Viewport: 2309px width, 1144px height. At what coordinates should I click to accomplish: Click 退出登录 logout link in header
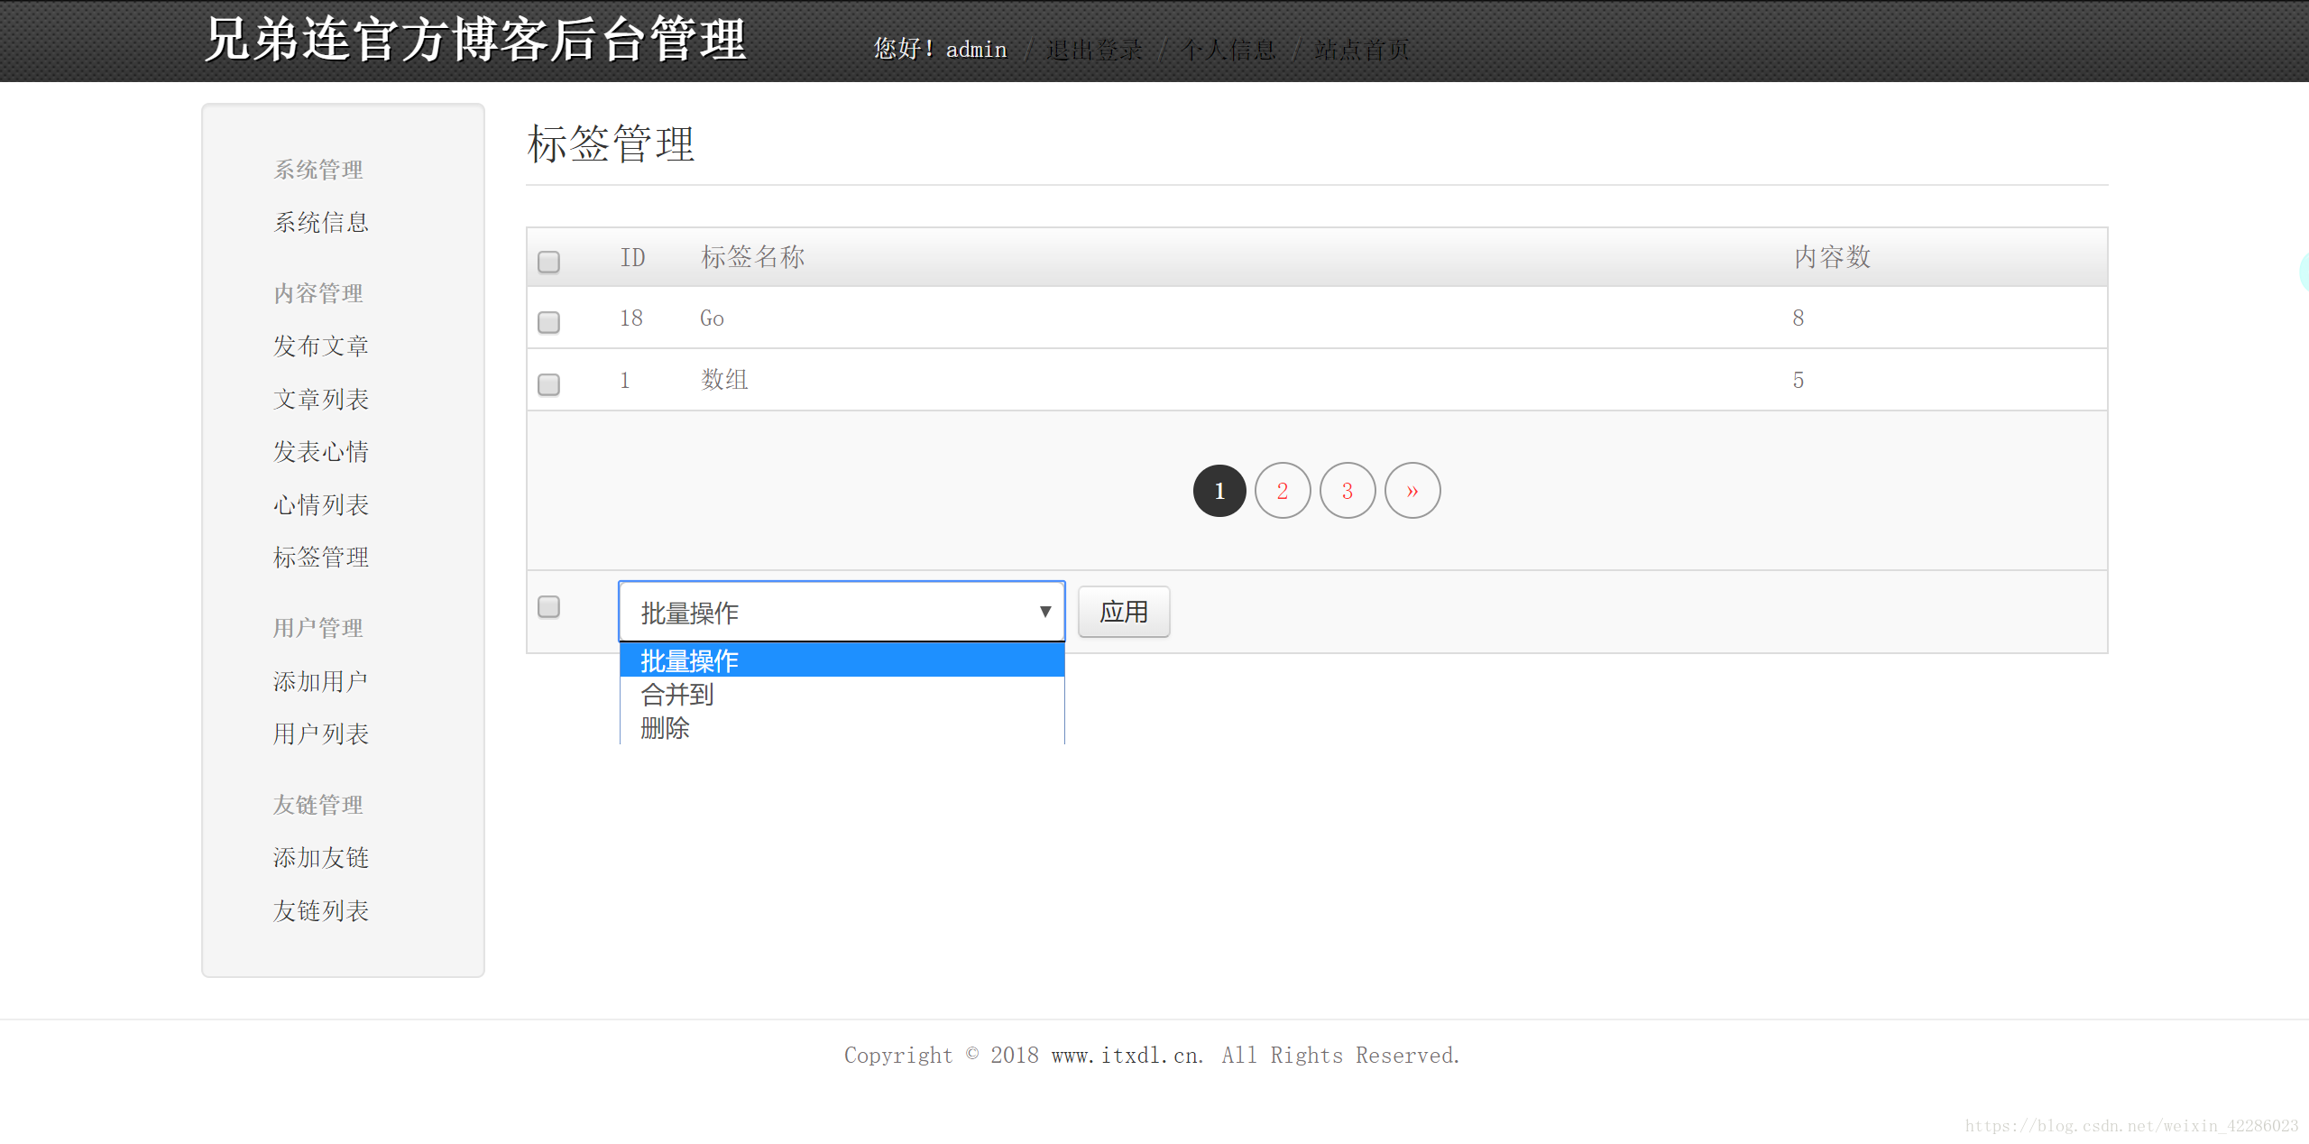[1094, 50]
